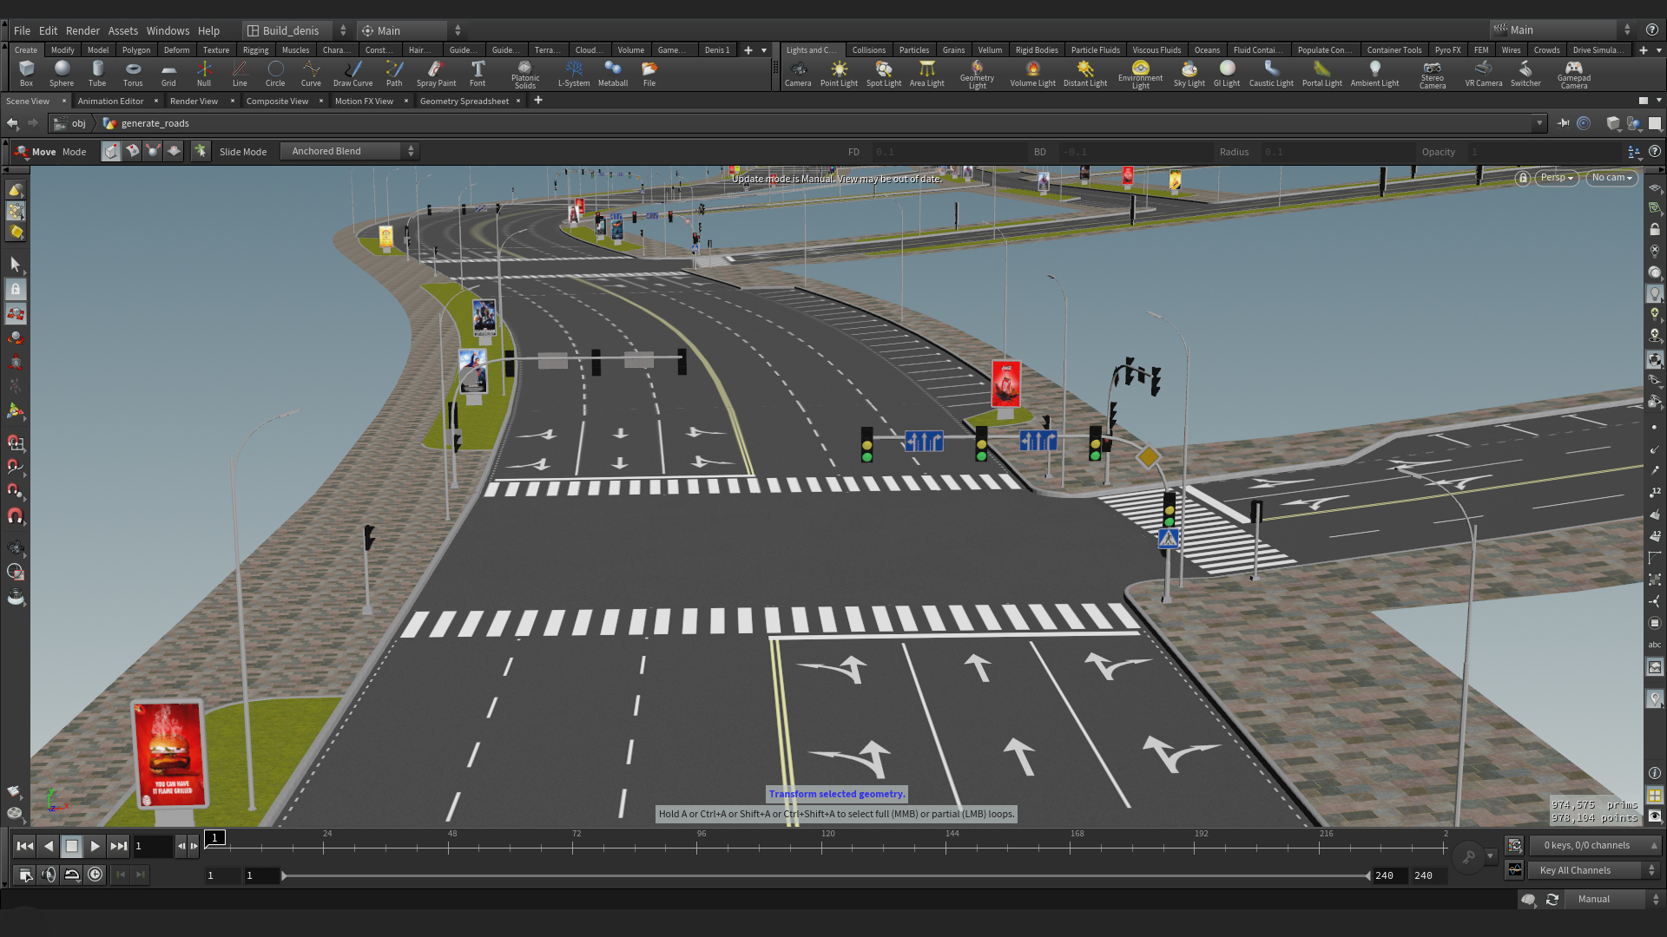The width and height of the screenshot is (1667, 937).
Task: Open the No cam camera selector
Action: [x=1611, y=177]
